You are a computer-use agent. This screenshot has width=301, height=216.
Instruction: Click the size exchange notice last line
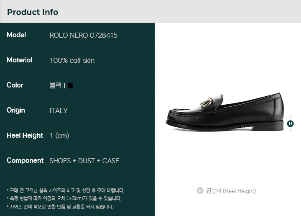60,207
